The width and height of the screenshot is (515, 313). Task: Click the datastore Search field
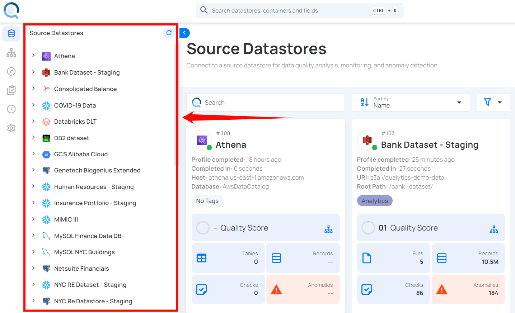(266, 103)
